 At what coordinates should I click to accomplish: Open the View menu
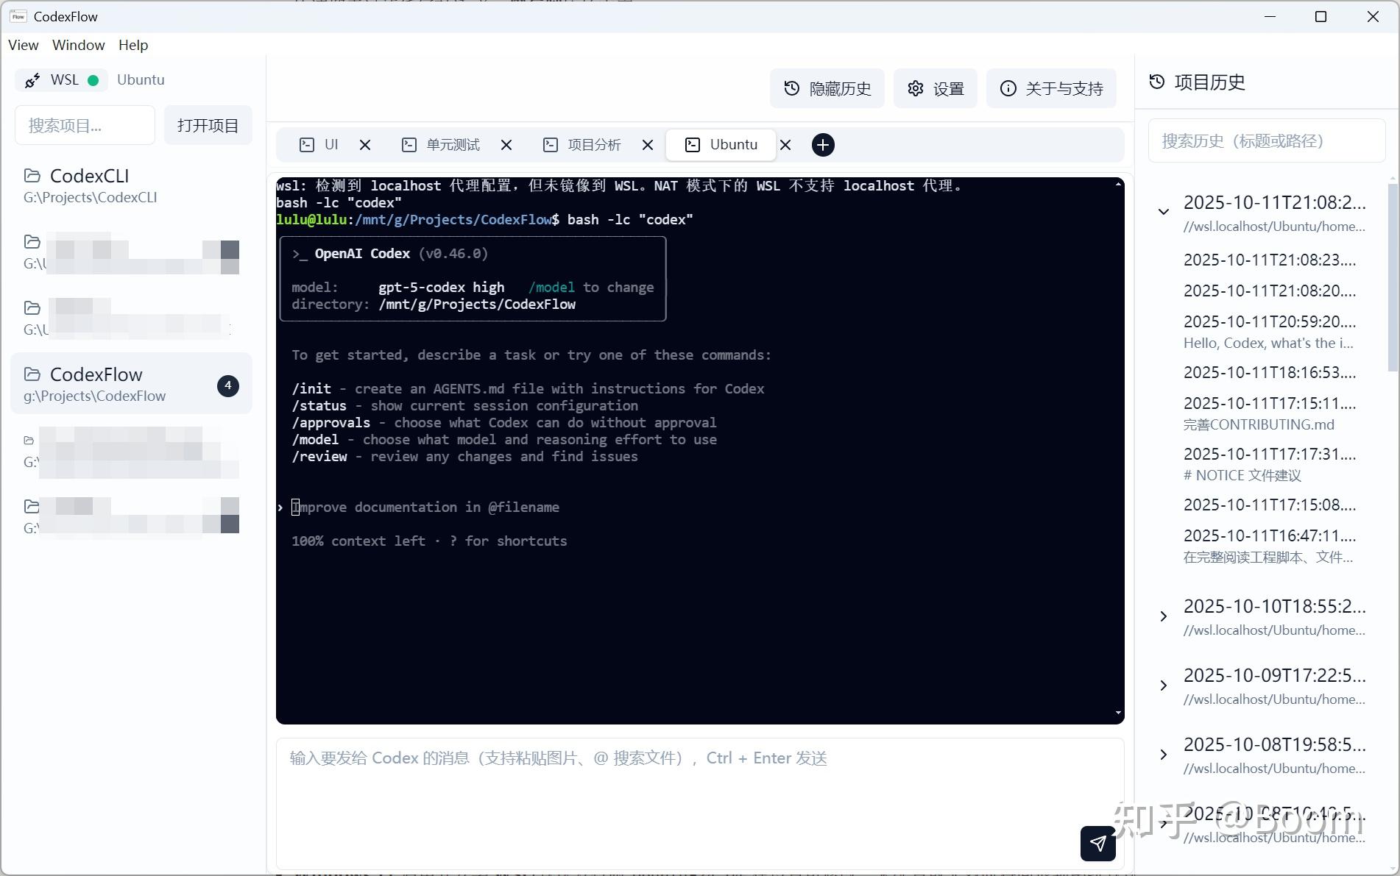[22, 45]
